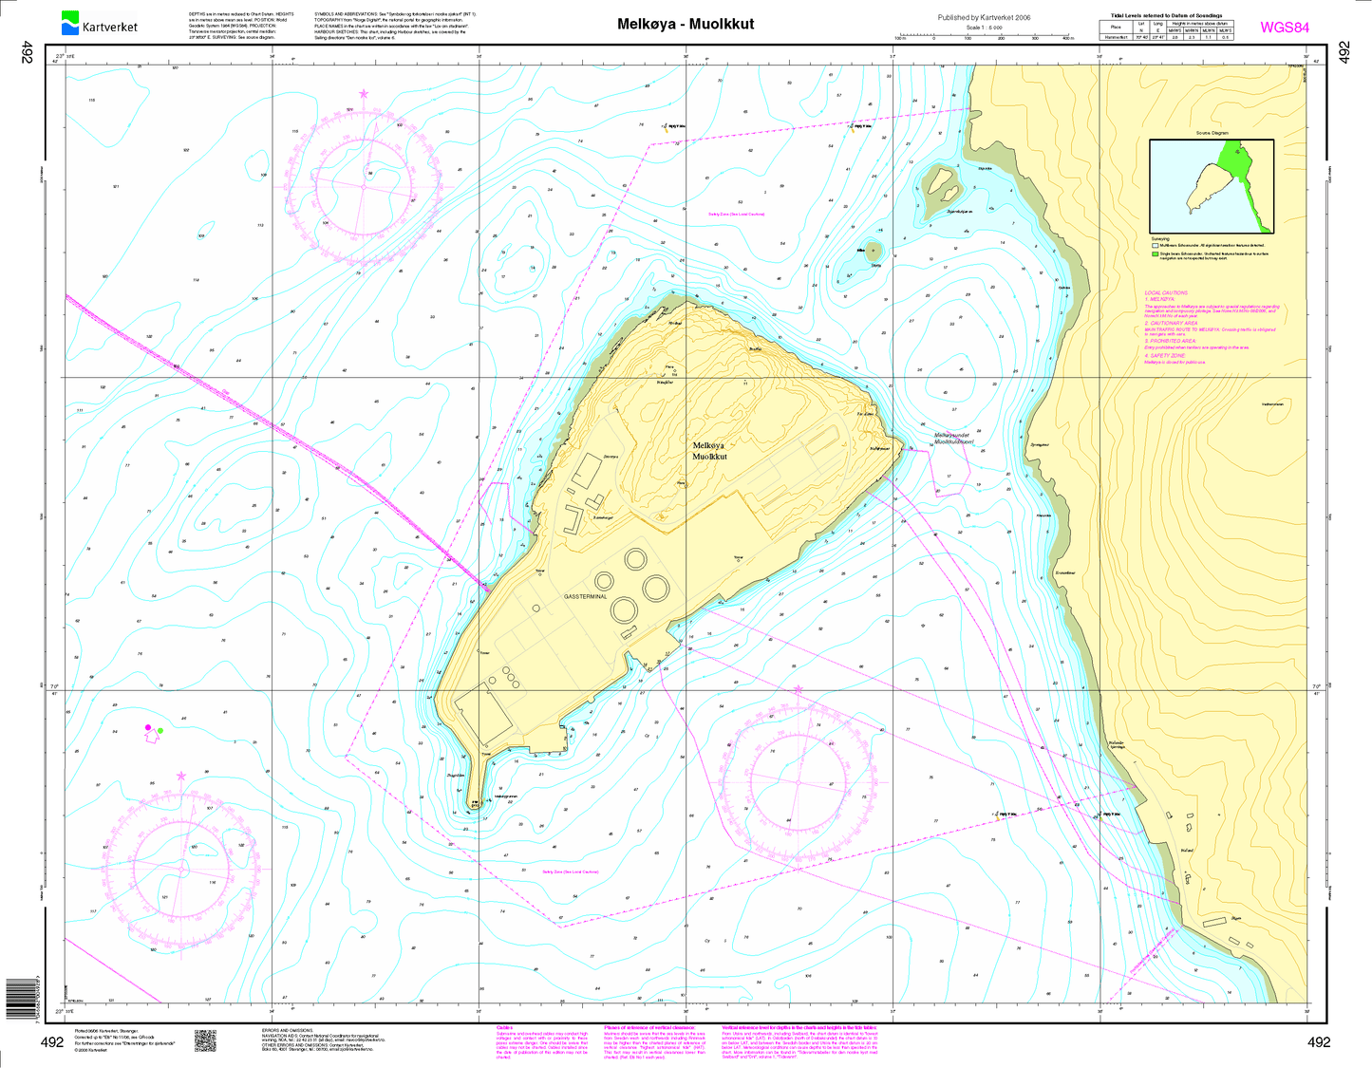Click the chart title Melkøya - Muolkkut
Image resolution: width=1372 pixels, height=1068 pixels.
(685, 24)
